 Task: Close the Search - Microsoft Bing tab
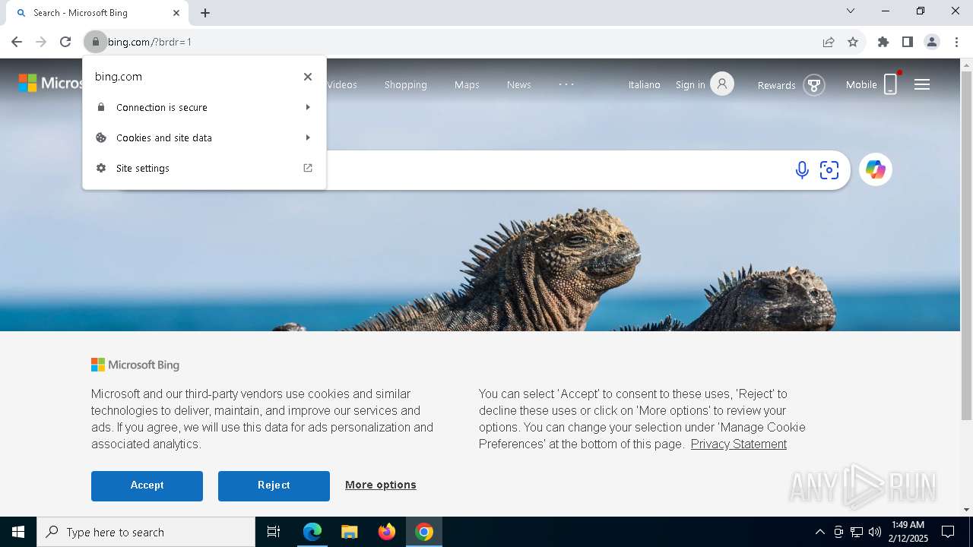click(x=176, y=13)
